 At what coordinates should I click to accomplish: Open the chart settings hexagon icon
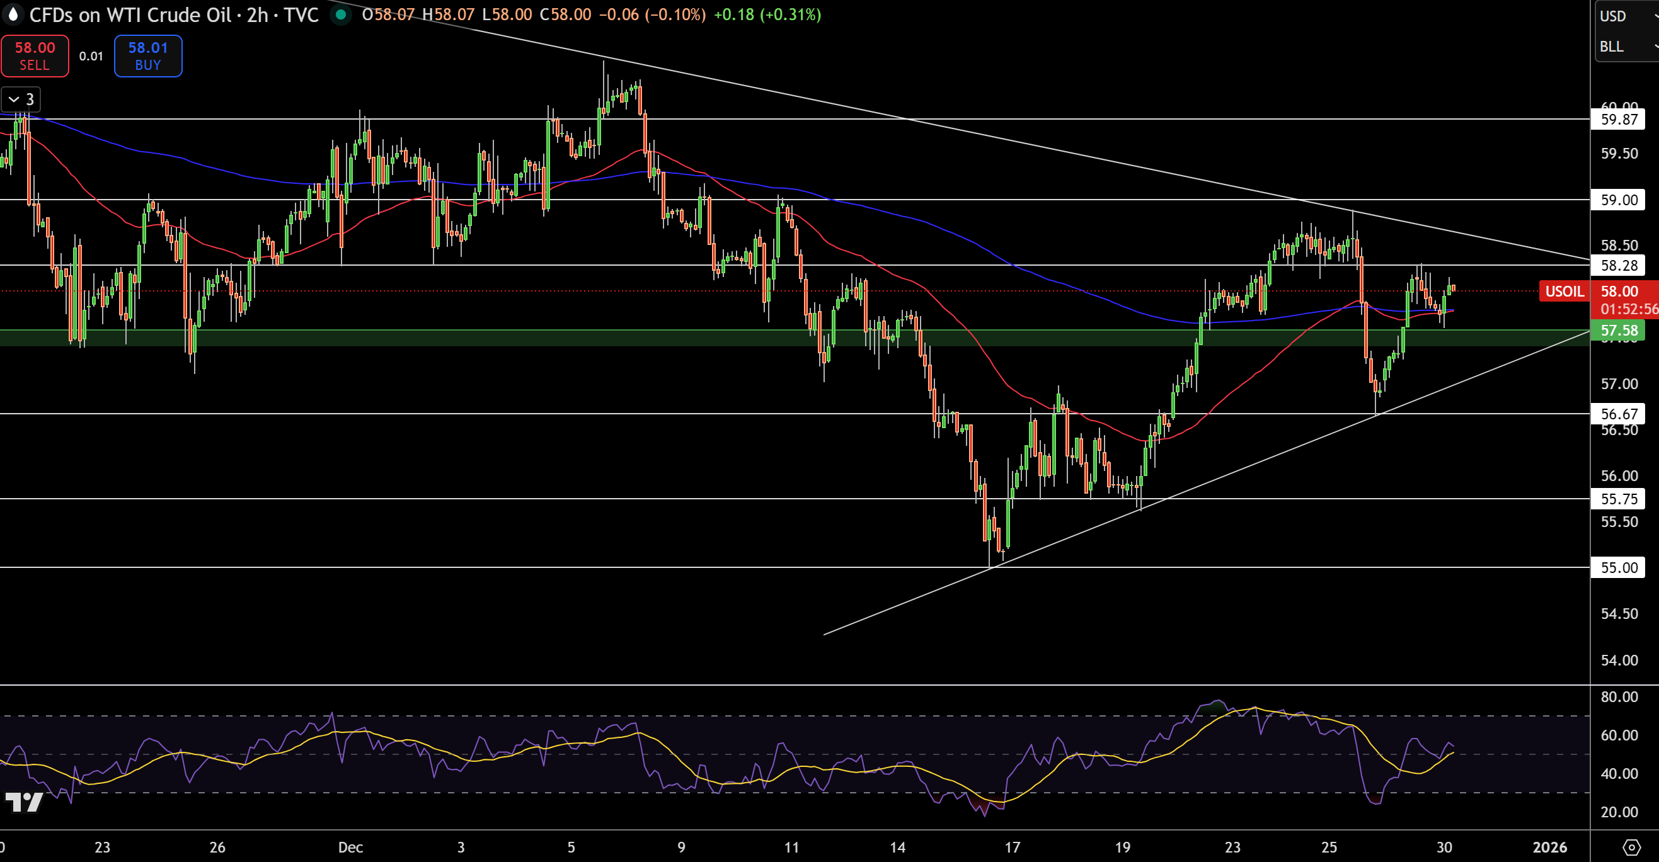point(1631,846)
